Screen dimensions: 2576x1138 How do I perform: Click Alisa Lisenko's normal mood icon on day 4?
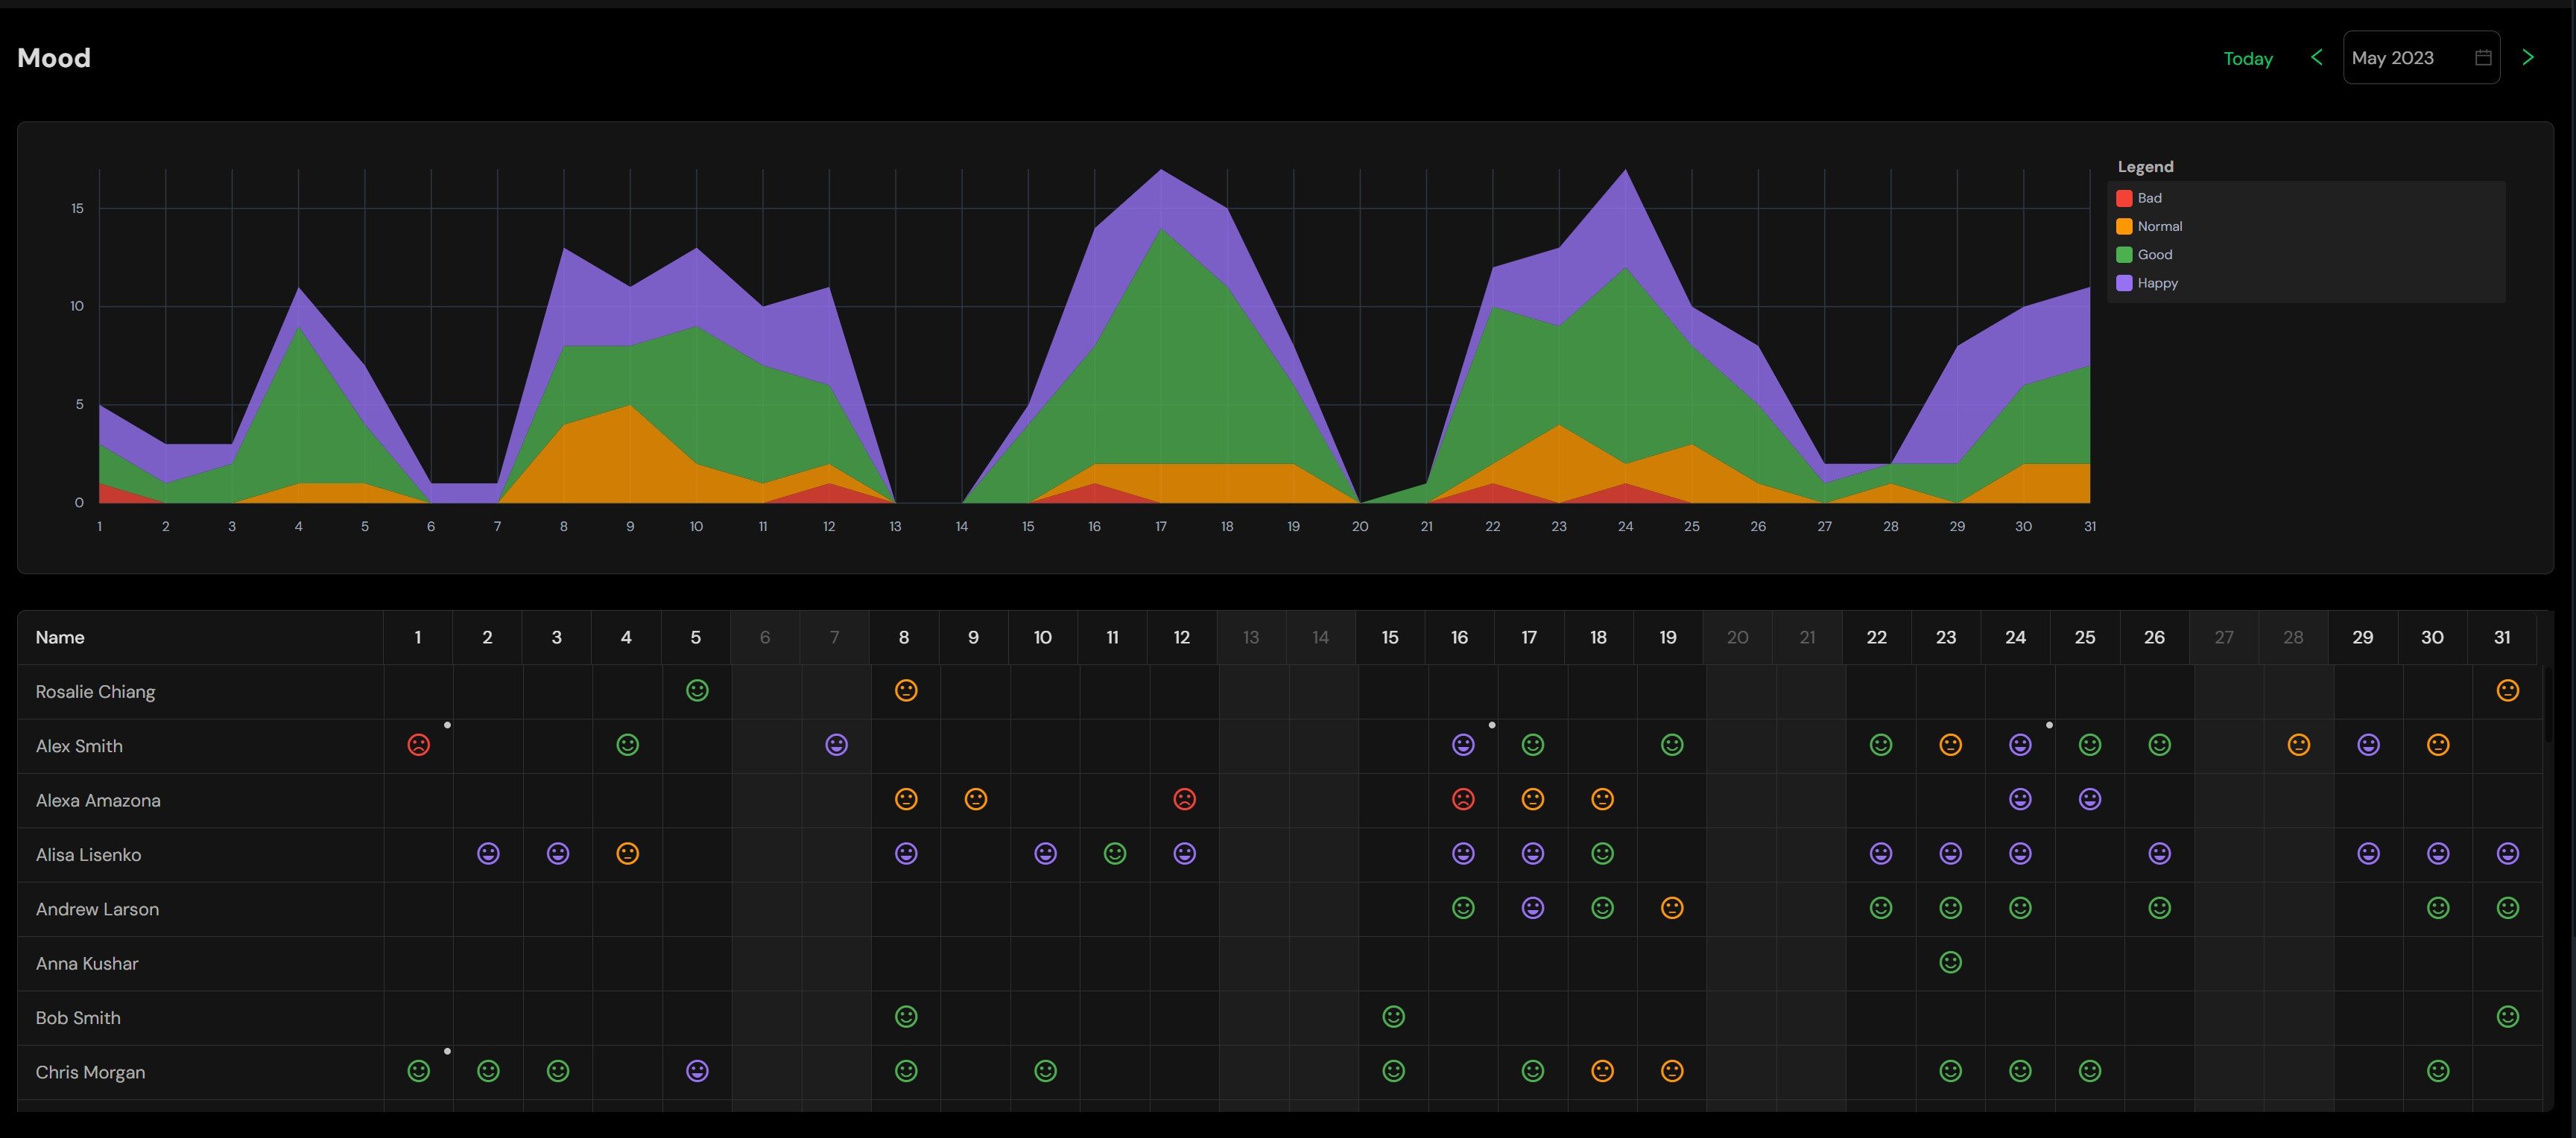tap(627, 854)
